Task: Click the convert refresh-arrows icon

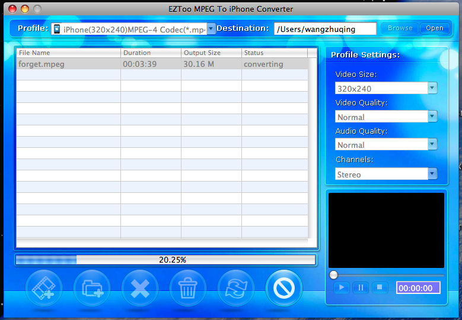Action: click(x=236, y=287)
